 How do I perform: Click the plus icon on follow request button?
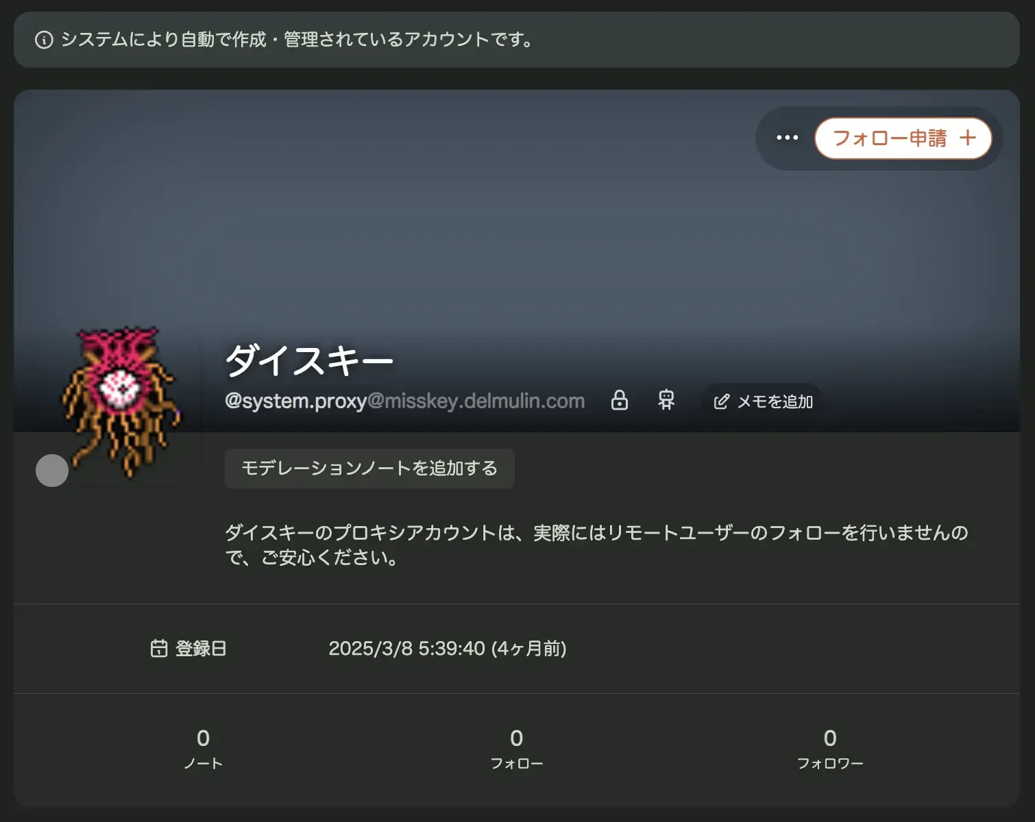968,138
